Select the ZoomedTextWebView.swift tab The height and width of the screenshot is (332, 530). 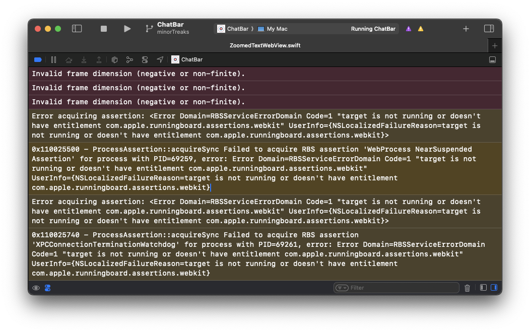pyautogui.click(x=264, y=45)
